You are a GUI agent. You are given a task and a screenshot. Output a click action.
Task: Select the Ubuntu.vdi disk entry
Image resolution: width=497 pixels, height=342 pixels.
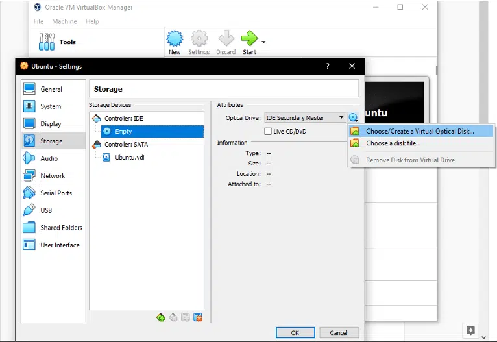coord(124,157)
